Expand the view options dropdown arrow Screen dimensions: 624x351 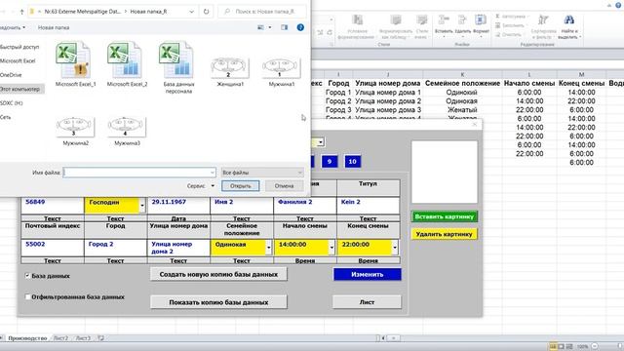pos(270,27)
